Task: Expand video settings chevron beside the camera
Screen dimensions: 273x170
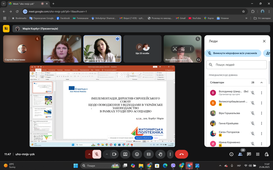Action: [107, 154]
